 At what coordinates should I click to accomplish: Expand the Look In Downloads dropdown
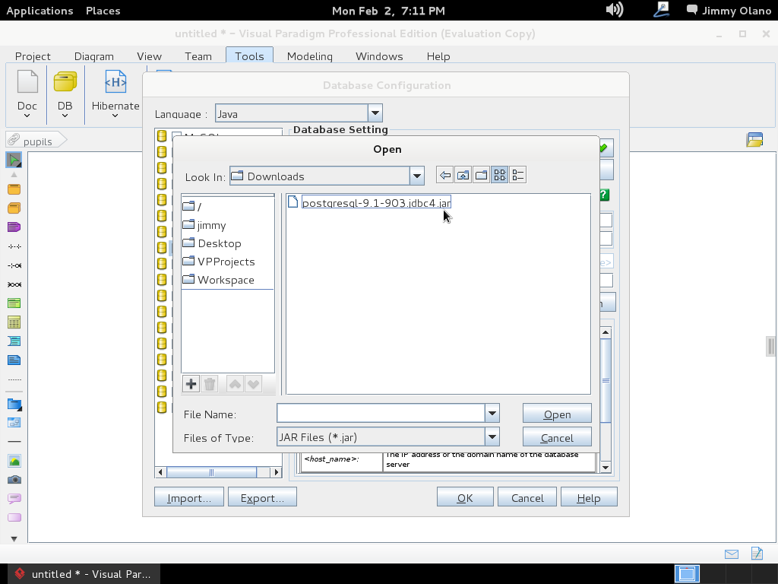(x=416, y=176)
